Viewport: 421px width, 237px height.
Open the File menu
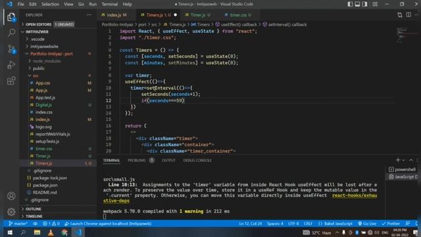[x=20, y=4]
